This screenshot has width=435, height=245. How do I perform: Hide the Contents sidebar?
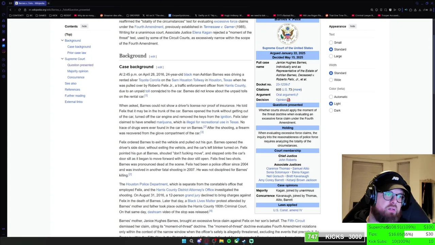pyautogui.click(x=84, y=26)
